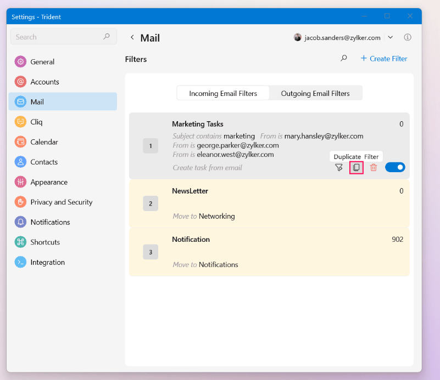Expand the account dropdown chevron

[x=391, y=37]
